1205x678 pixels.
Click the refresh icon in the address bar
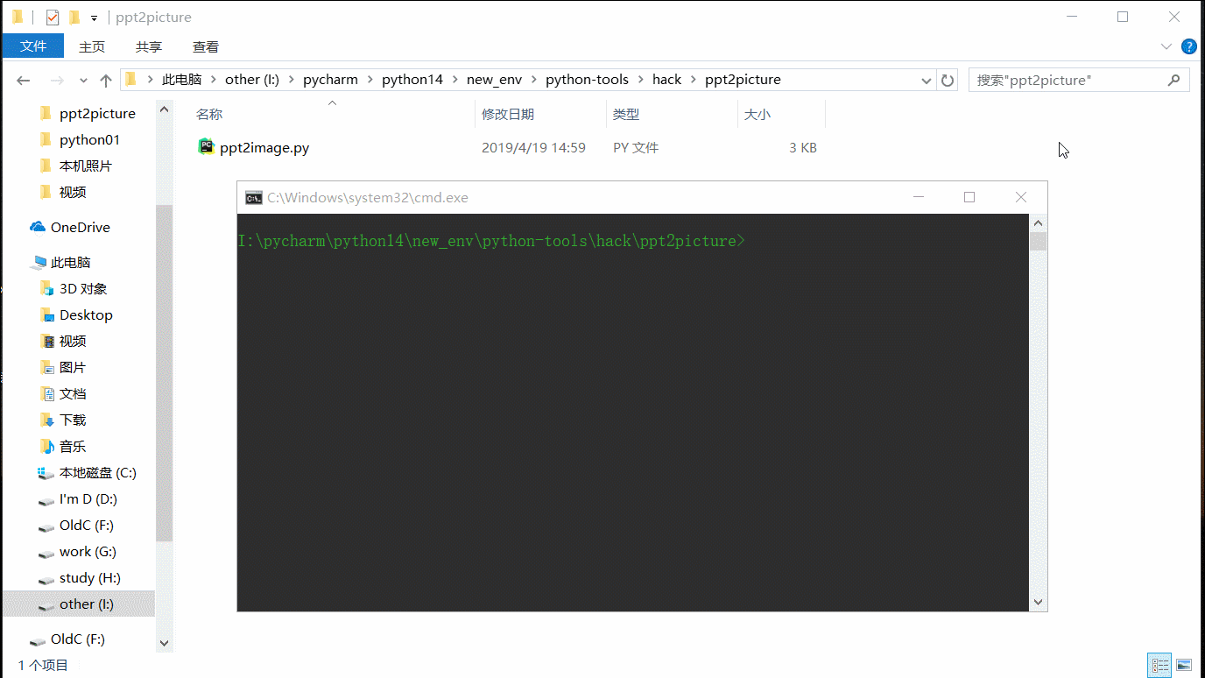click(948, 79)
